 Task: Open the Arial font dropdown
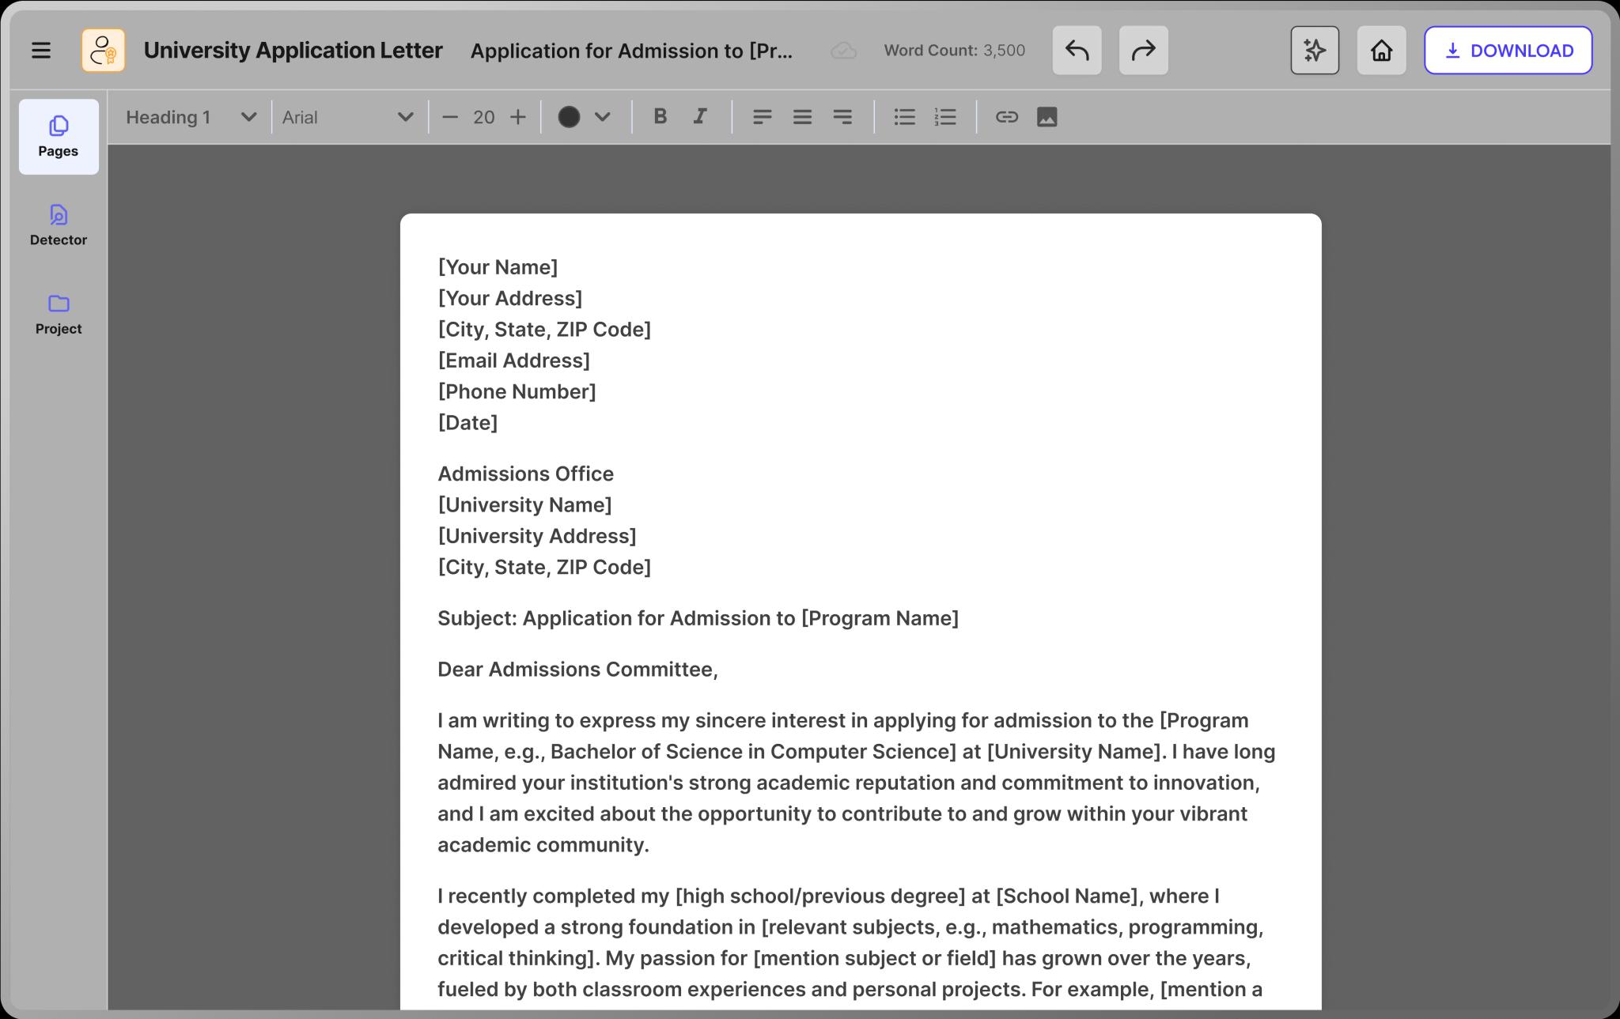(348, 117)
